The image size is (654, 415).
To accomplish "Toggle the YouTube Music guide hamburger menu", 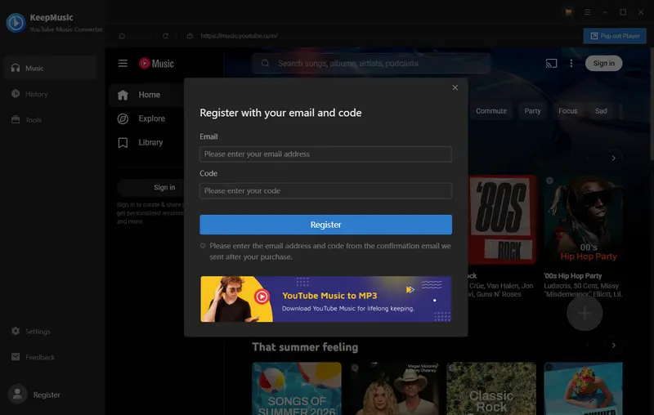I will click(123, 64).
